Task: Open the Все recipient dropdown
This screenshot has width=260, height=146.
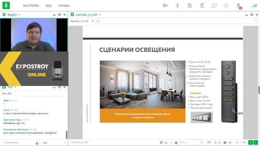Action: click(54, 143)
